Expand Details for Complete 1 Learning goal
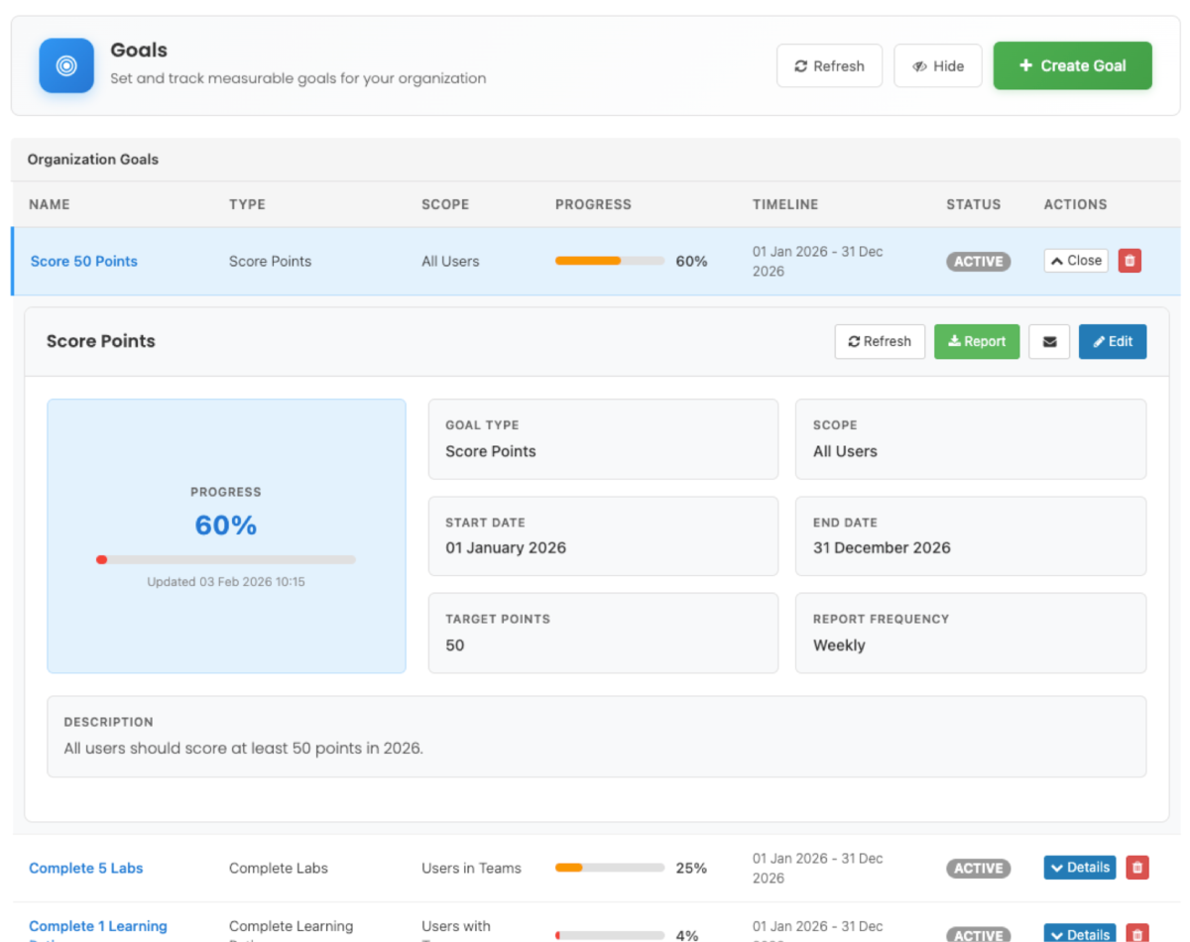The width and height of the screenshot is (1190, 942). [x=1079, y=933]
